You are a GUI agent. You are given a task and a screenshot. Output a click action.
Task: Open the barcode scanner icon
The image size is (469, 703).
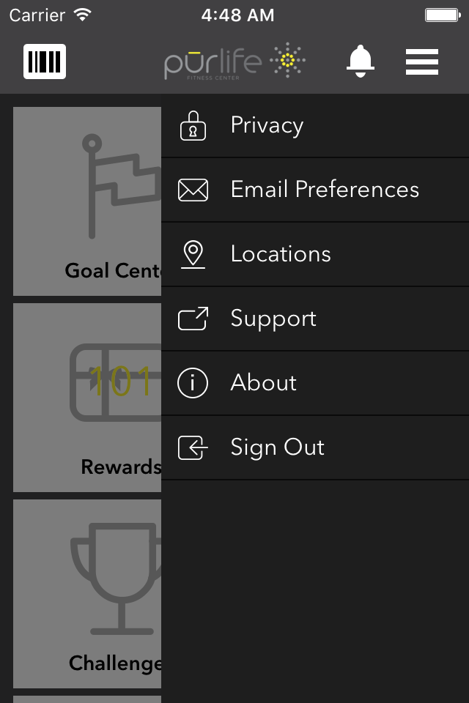45,62
